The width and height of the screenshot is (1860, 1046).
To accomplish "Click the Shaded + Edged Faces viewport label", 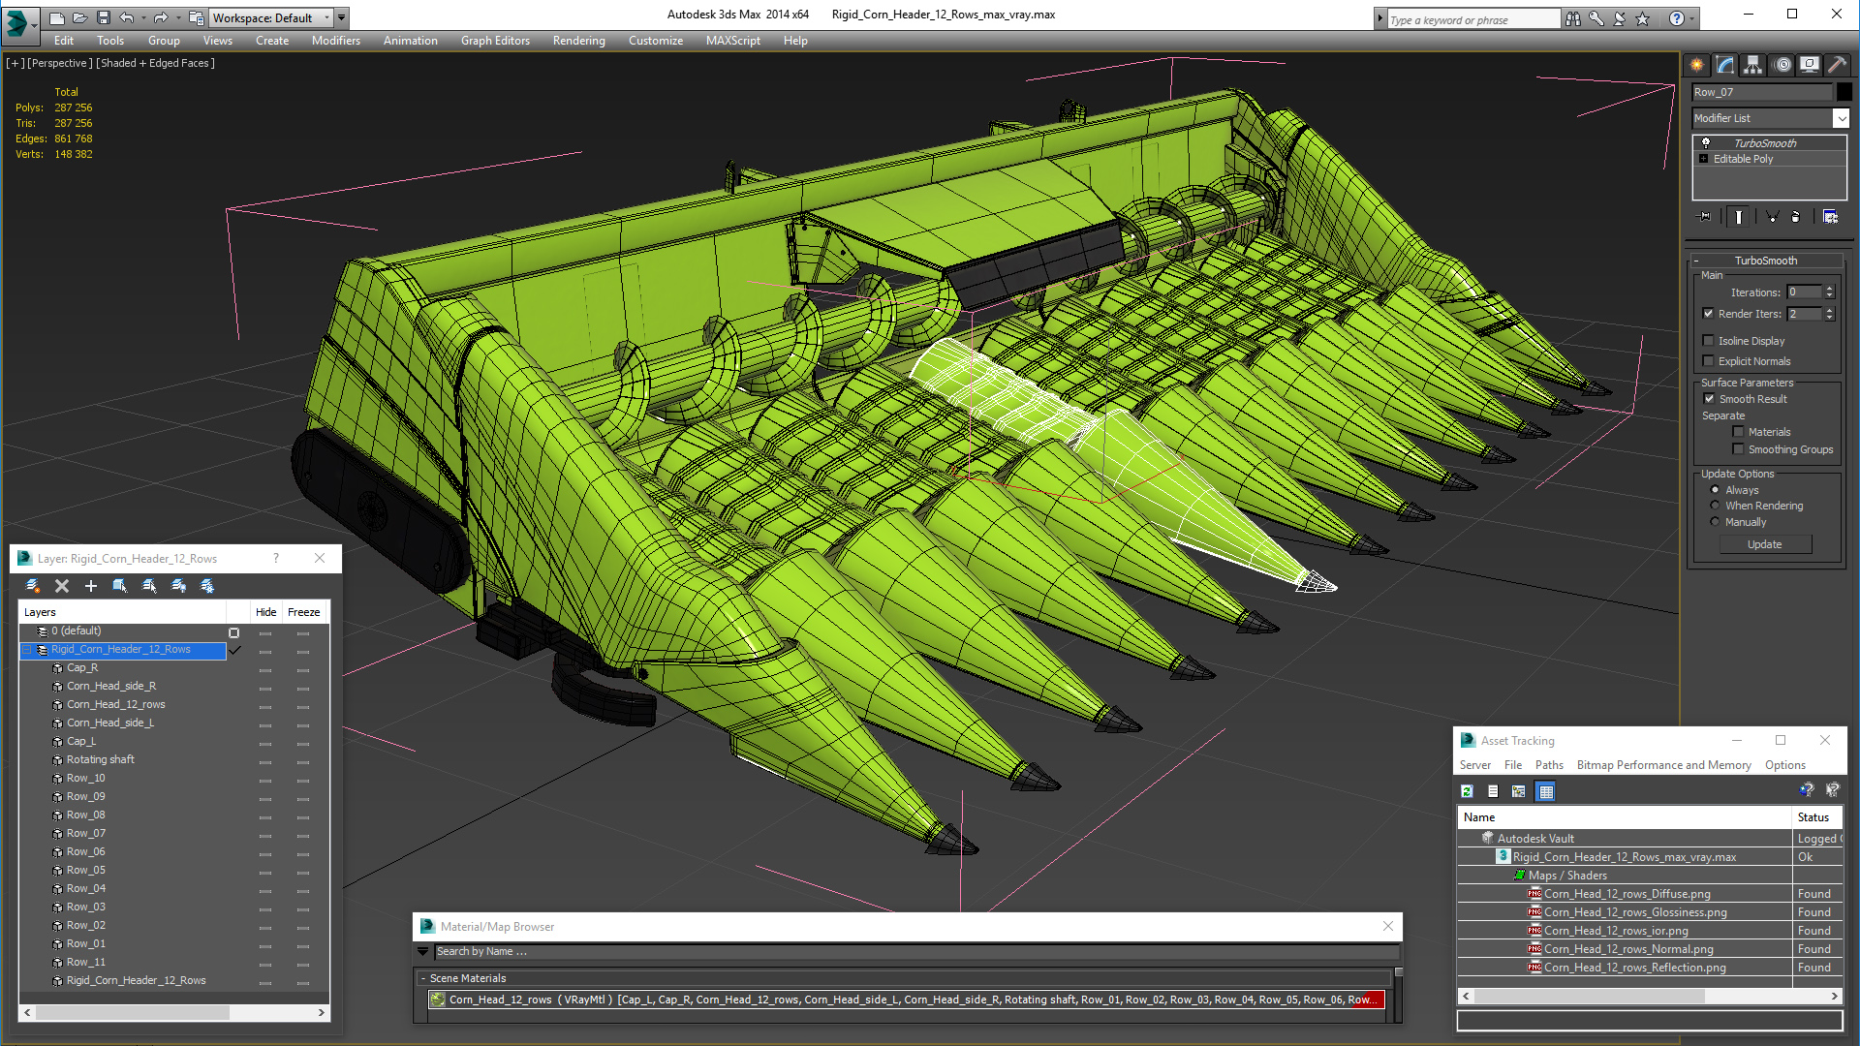I will [x=154, y=63].
